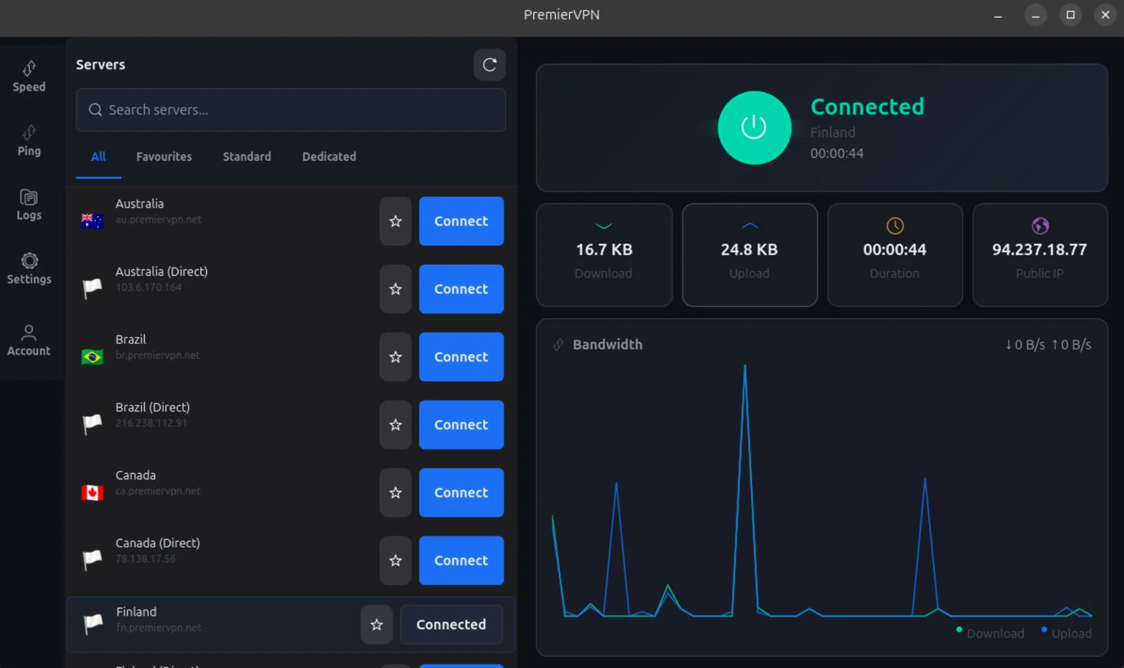Open the Logs panel
Image resolution: width=1124 pixels, height=668 pixels.
(x=29, y=205)
